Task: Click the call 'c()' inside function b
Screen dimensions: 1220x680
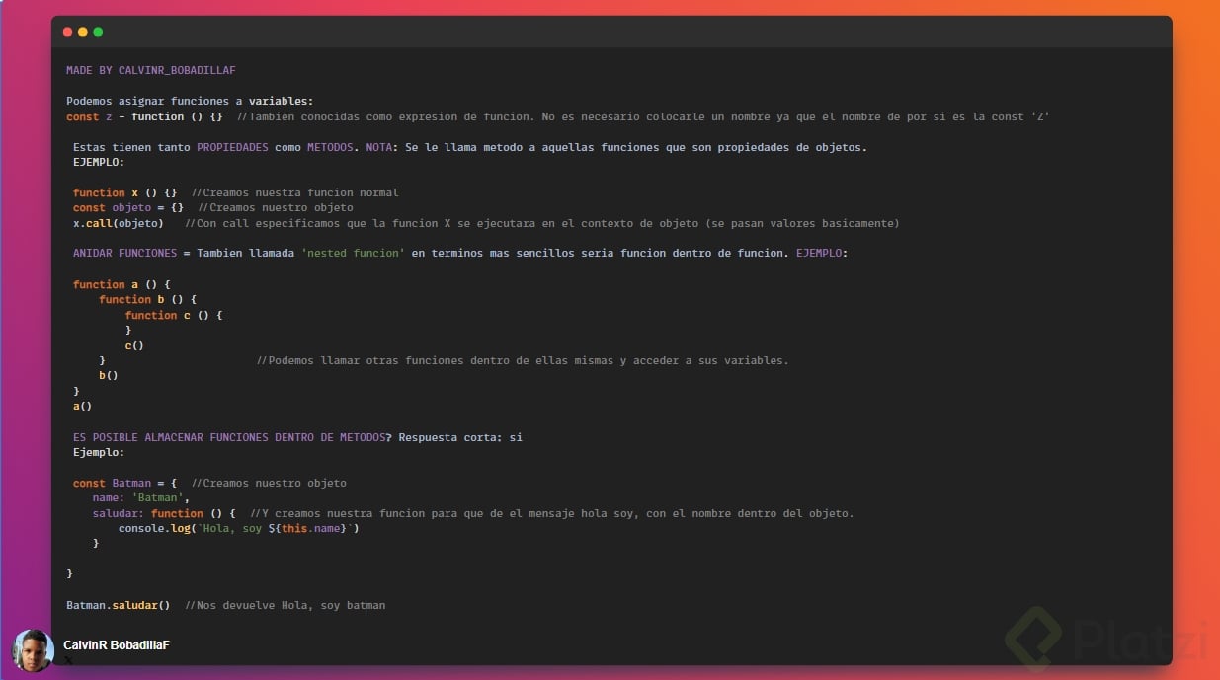Action: [134, 345]
